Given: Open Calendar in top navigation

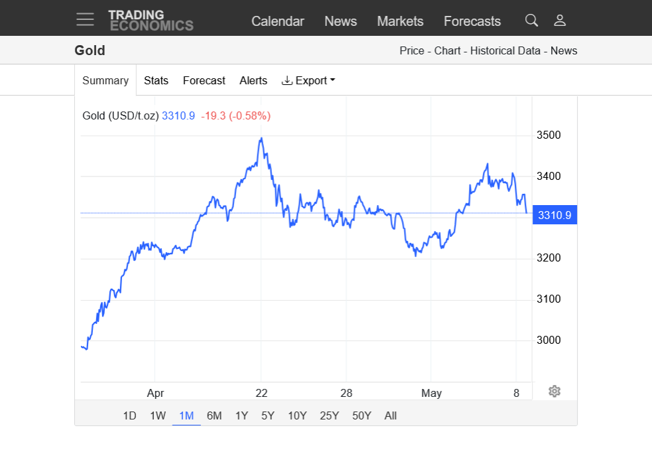Looking at the screenshot, I should pos(277,21).
